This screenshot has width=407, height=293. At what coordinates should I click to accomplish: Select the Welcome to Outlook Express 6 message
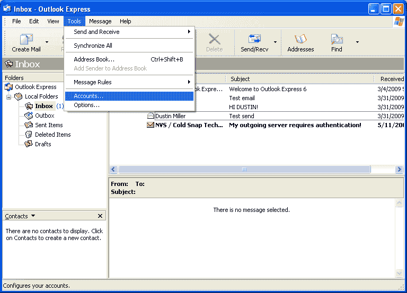click(268, 89)
